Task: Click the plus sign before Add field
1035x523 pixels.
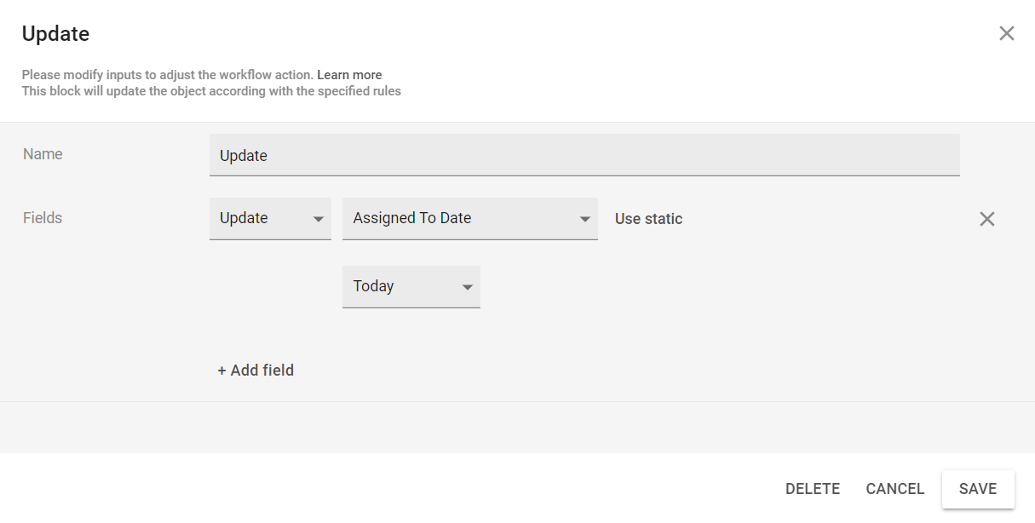Action: coord(222,371)
